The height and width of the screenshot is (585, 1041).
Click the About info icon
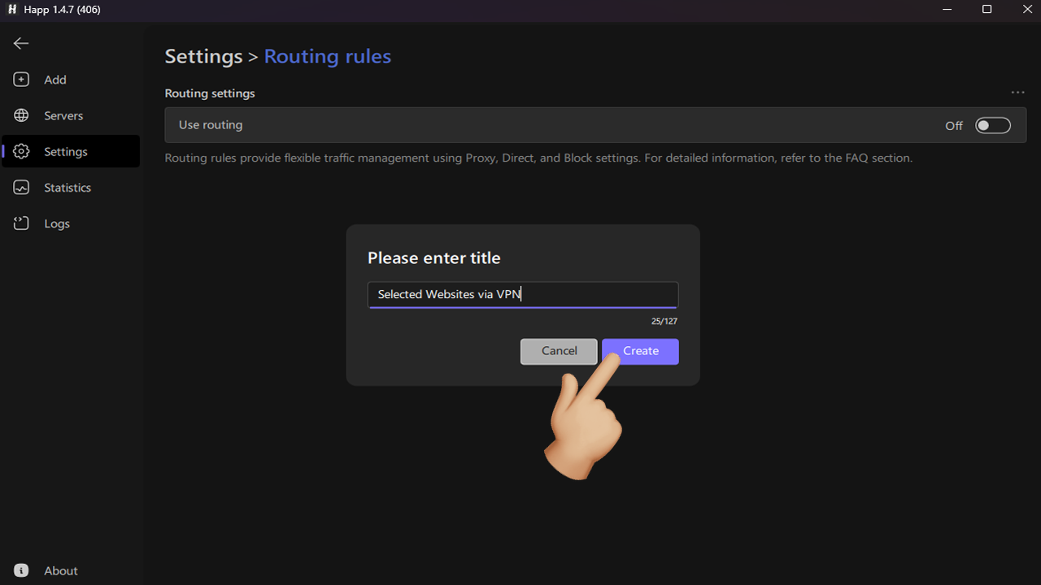pos(20,570)
